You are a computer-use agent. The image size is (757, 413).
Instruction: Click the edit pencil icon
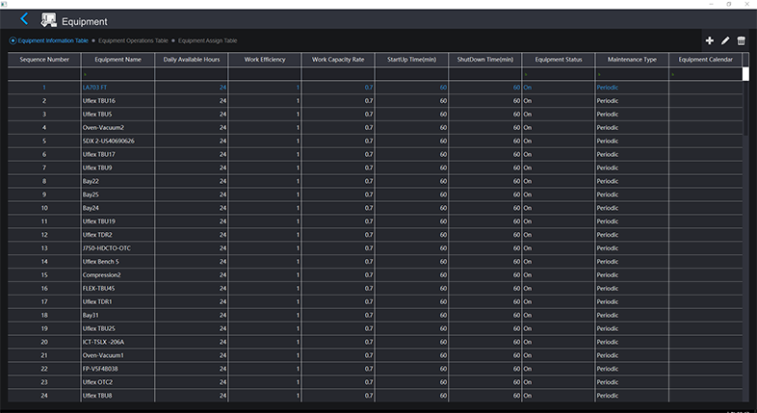[x=725, y=40]
